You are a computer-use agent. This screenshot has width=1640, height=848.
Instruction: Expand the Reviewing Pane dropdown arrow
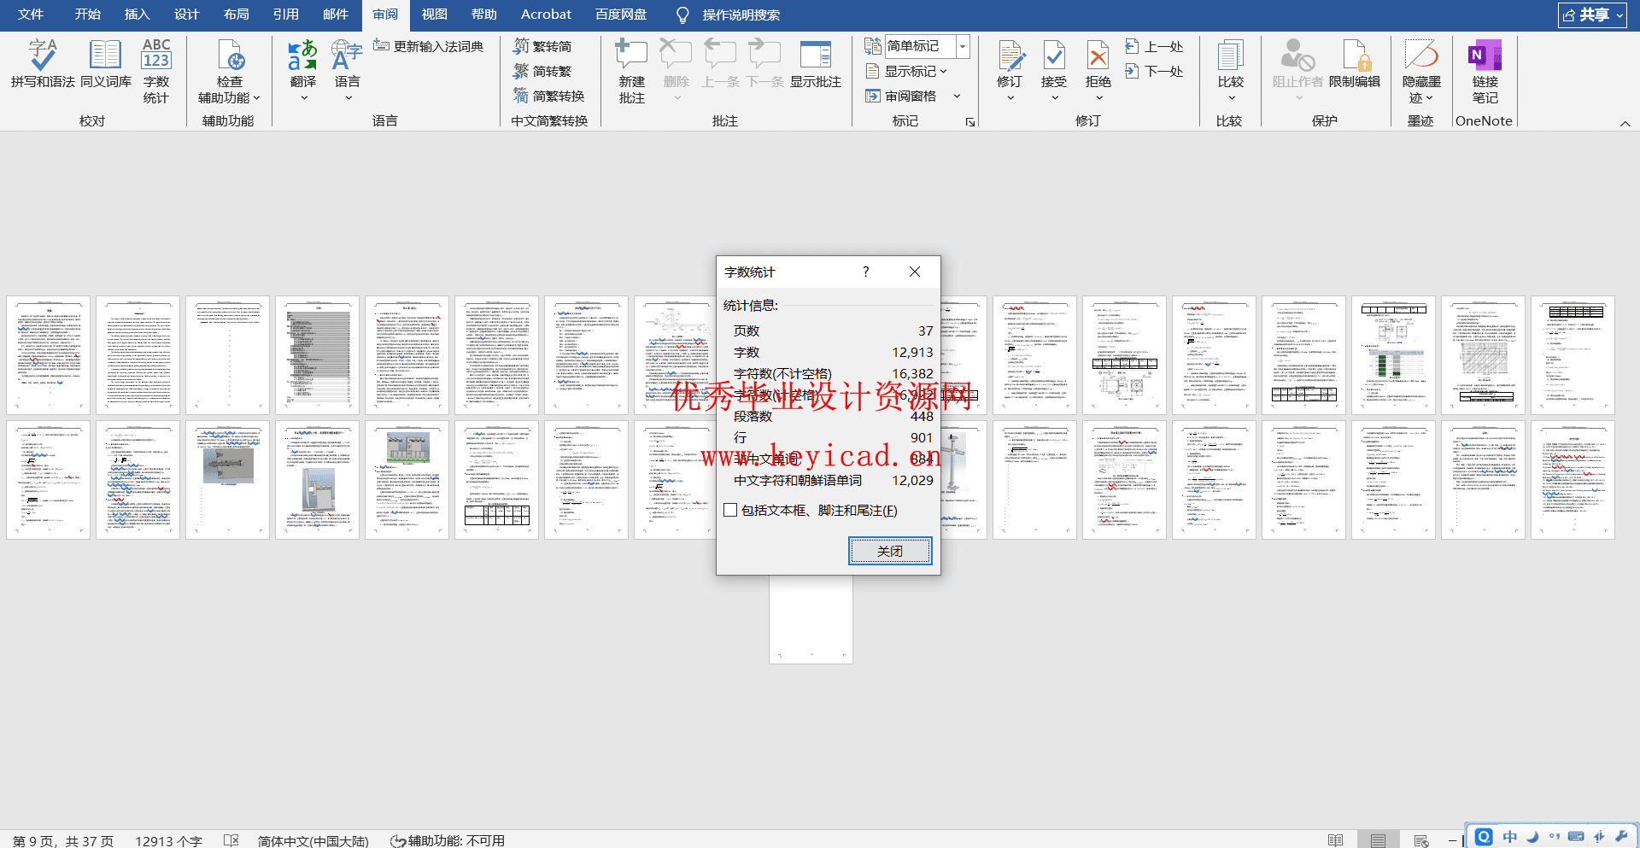958,96
